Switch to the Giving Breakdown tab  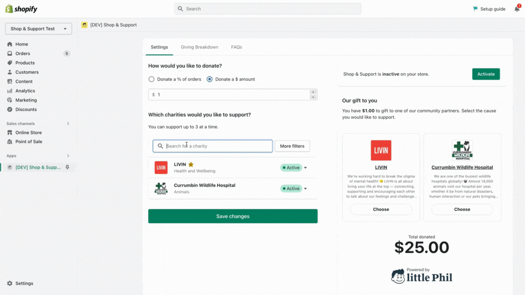[x=199, y=47]
